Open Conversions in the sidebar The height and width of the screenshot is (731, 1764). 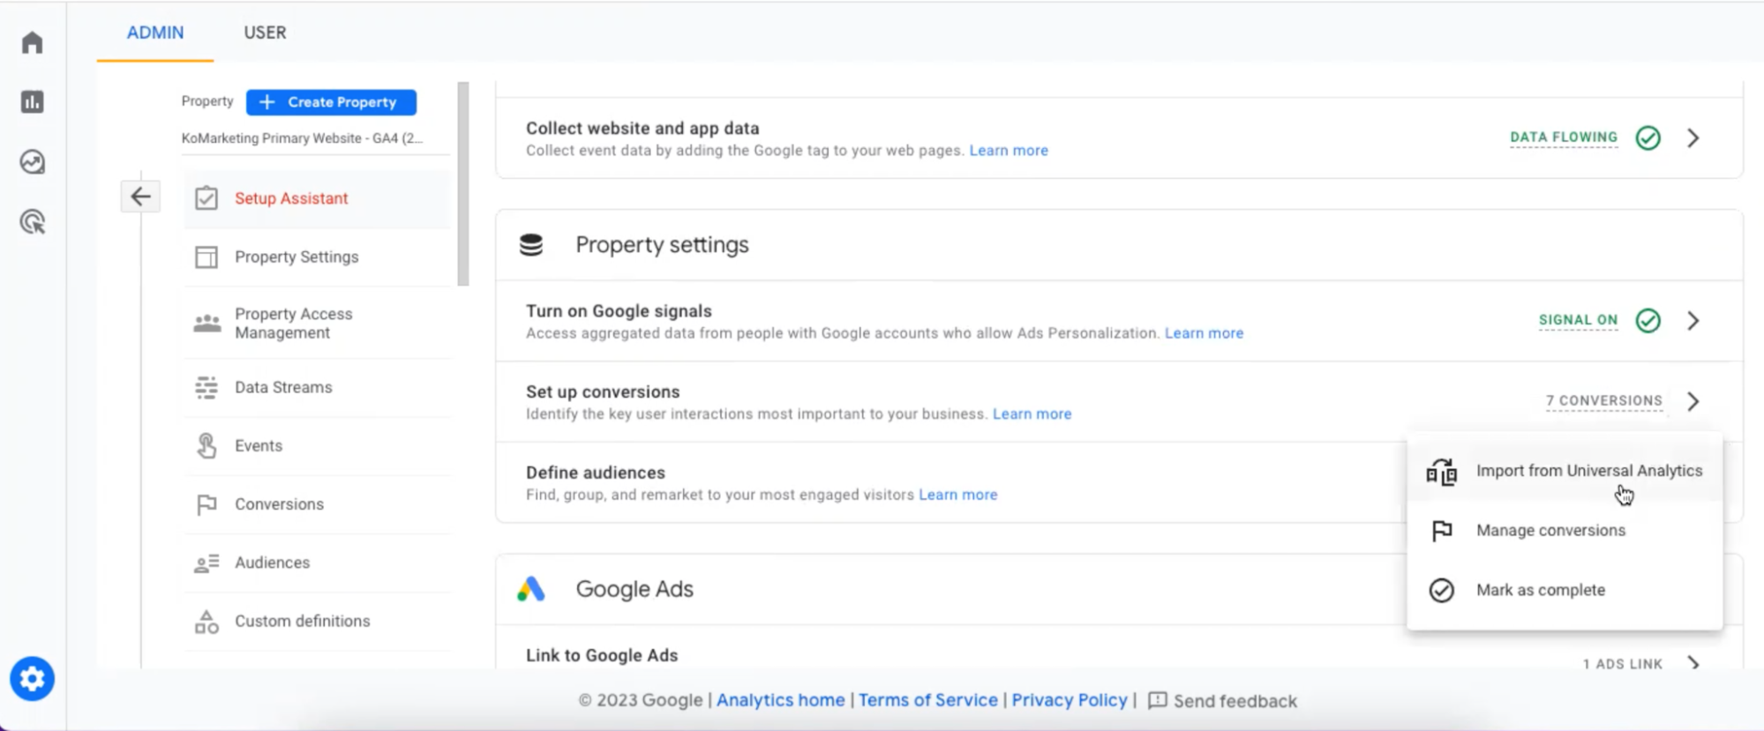click(317, 504)
